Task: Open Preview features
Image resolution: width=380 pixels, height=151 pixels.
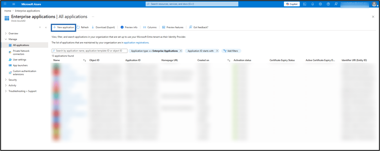Action: pos(173,27)
